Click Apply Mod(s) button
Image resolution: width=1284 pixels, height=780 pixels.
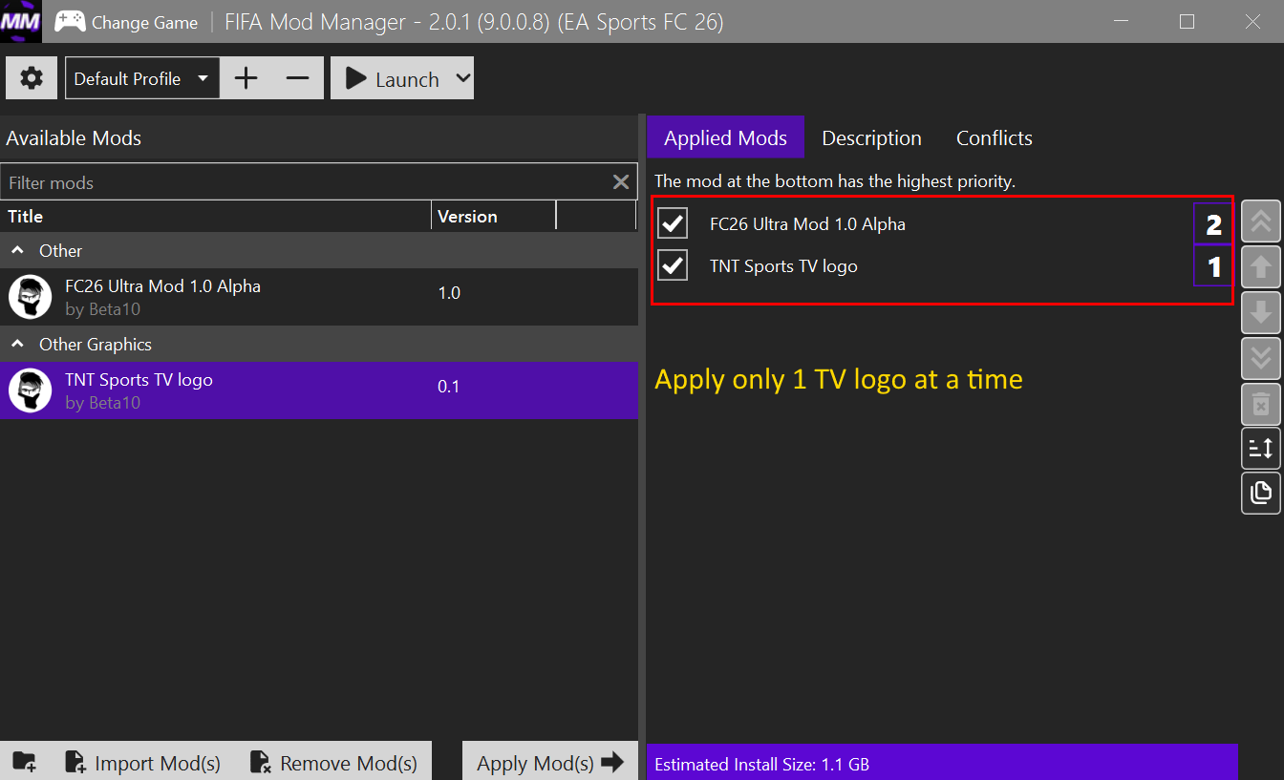point(550,762)
